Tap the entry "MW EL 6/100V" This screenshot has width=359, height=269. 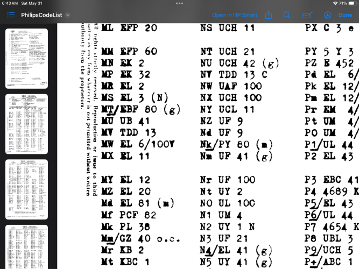click(x=138, y=144)
